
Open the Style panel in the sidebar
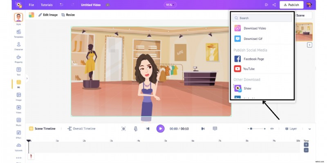18,19
